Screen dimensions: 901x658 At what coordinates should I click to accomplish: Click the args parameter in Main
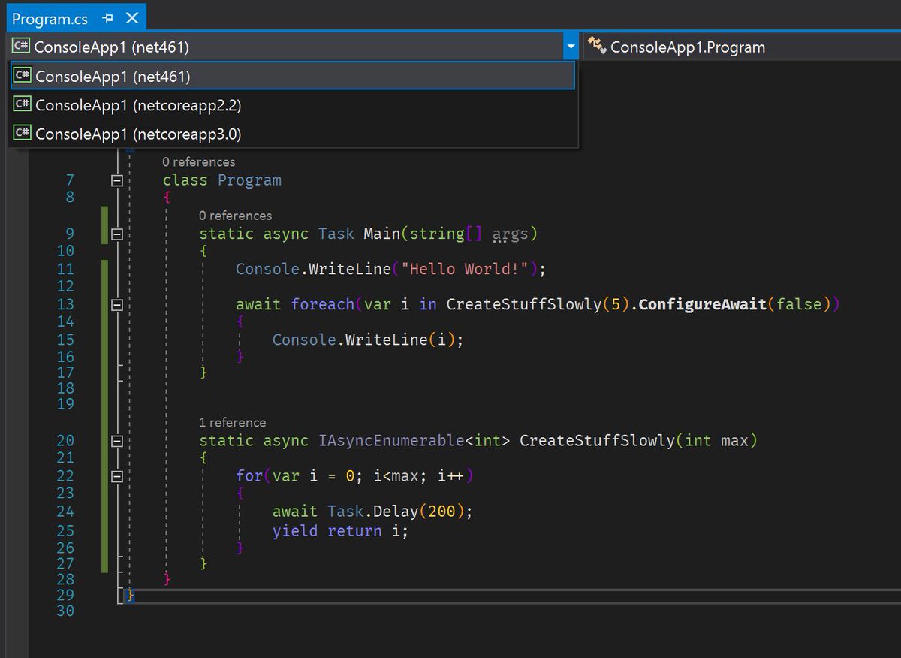(x=511, y=234)
